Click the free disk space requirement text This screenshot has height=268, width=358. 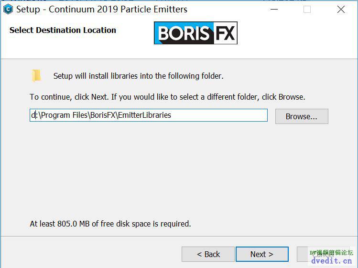coord(110,224)
